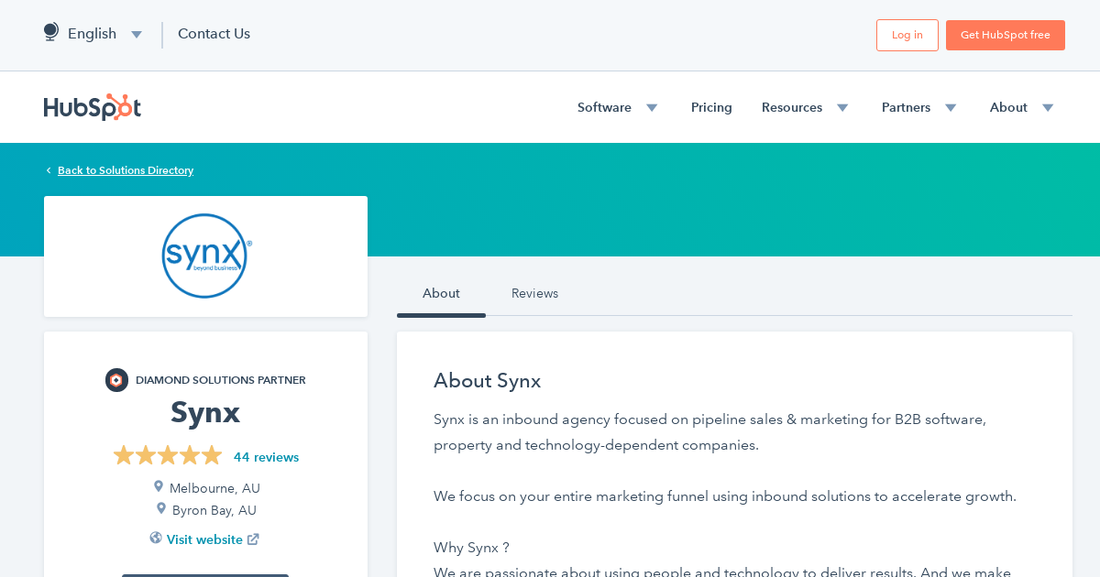Switch to the Reviews tab

pyautogui.click(x=534, y=293)
